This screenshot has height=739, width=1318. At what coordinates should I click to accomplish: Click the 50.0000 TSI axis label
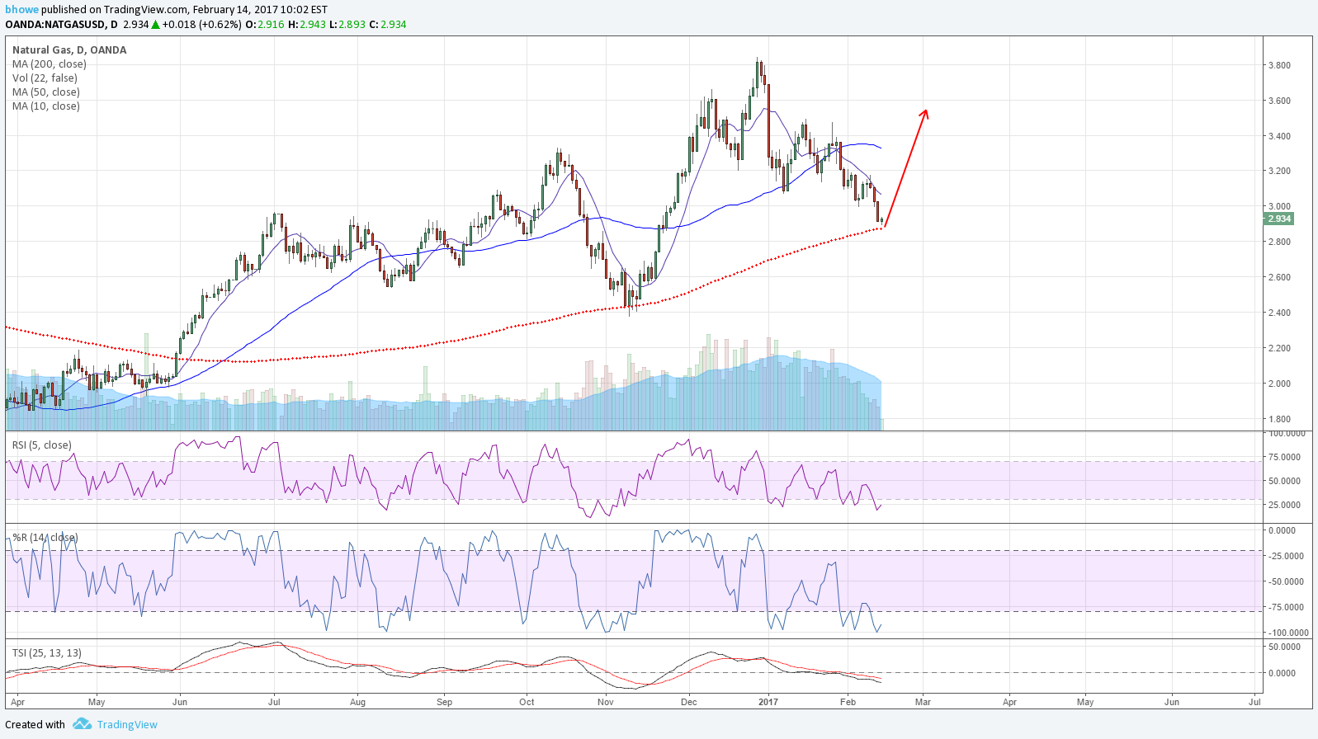(x=1284, y=647)
